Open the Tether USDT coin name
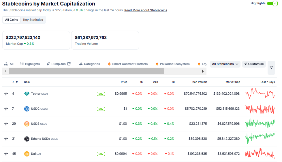Image resolution: width=282 pixels, height=162 pixels. [x=40, y=94]
